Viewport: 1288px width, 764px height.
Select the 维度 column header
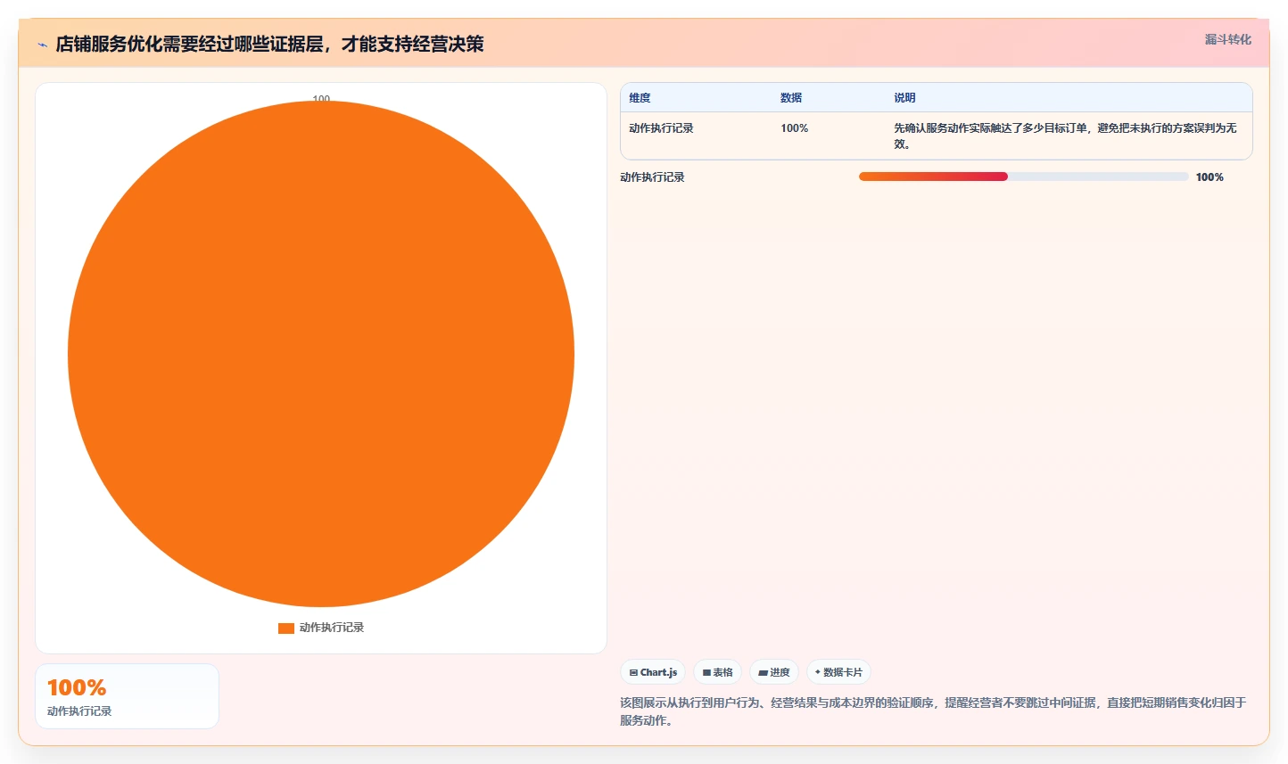(x=640, y=98)
